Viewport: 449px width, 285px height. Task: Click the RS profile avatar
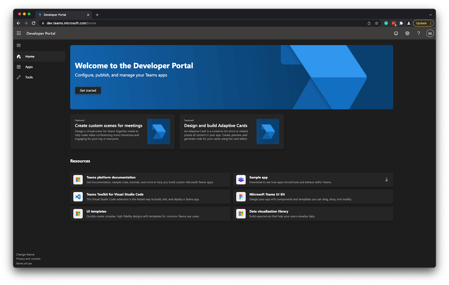pos(430,33)
